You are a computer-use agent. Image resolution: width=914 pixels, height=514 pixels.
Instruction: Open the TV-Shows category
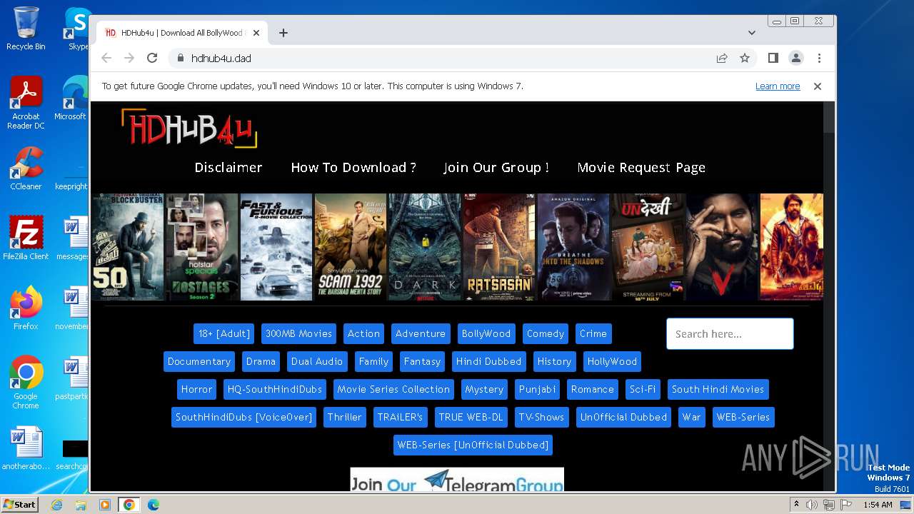pos(541,417)
